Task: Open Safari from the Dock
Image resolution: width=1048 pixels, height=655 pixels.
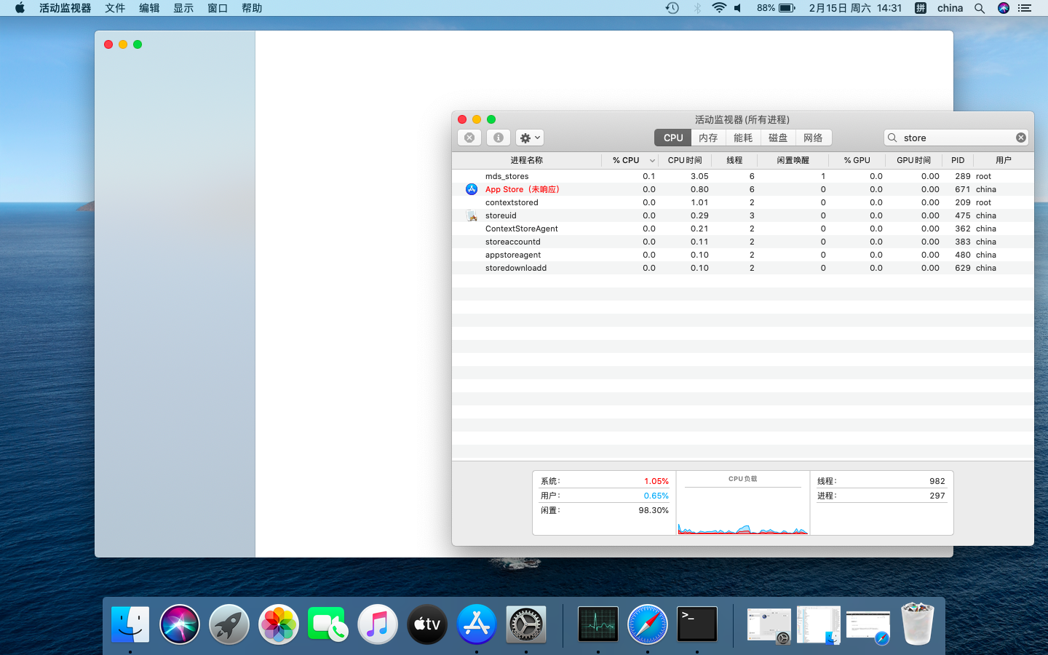Action: 648,624
